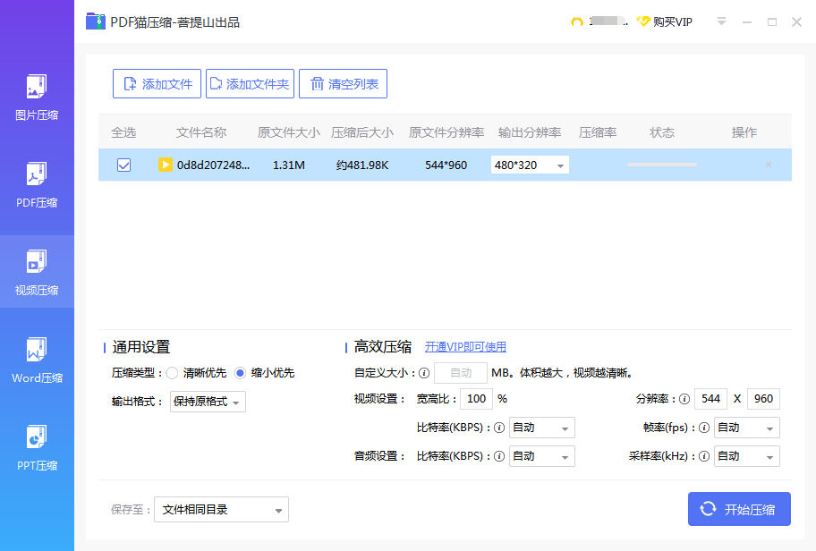
Task: Uncheck the checkbox for file 0d8d207248
Action: (x=123, y=165)
